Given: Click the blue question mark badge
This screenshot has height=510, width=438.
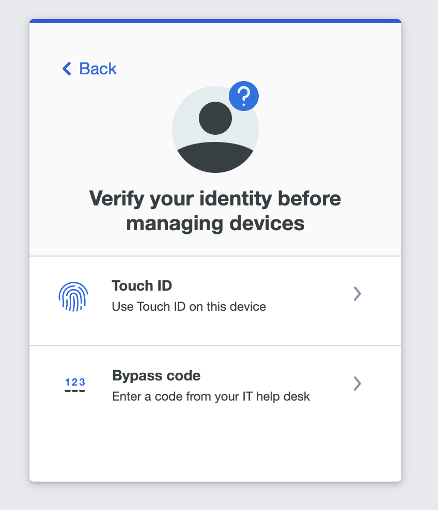Looking at the screenshot, I should pos(244,96).
